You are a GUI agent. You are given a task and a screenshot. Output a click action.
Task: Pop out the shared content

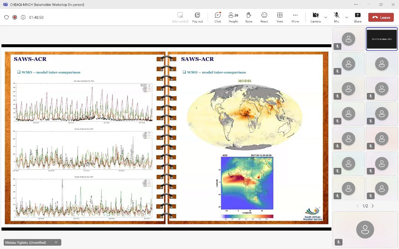tap(197, 18)
